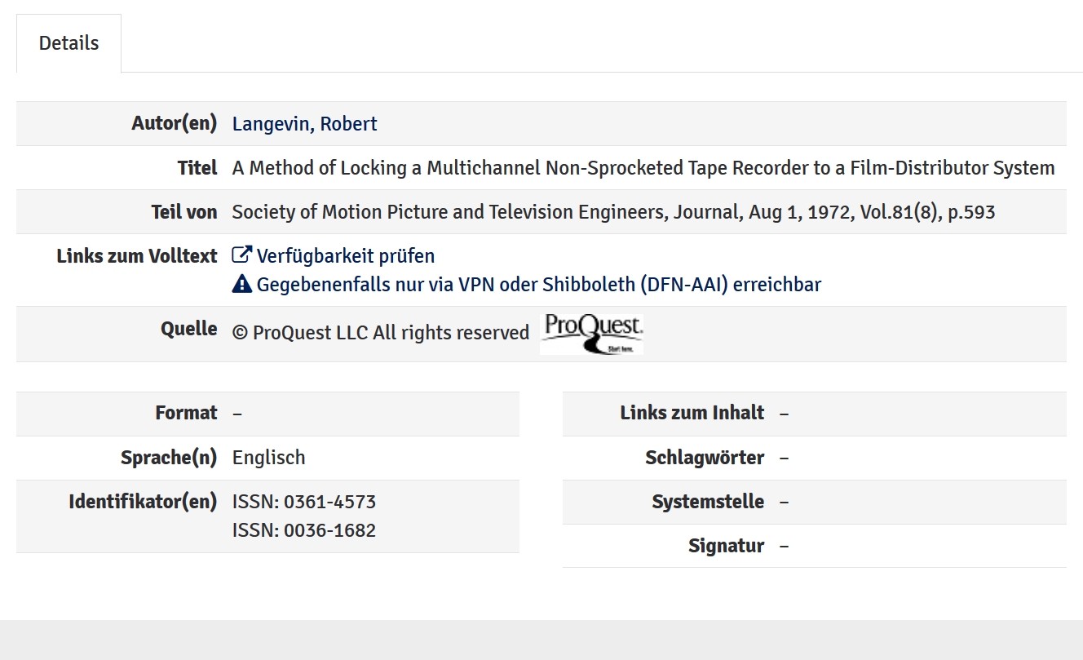This screenshot has width=1083, height=660.
Task: Click the Verfügbarkeit prüfen full-text link
Action: click(x=345, y=256)
